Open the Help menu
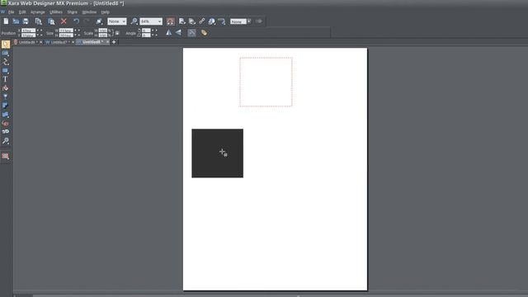528x297 pixels. [x=106, y=12]
